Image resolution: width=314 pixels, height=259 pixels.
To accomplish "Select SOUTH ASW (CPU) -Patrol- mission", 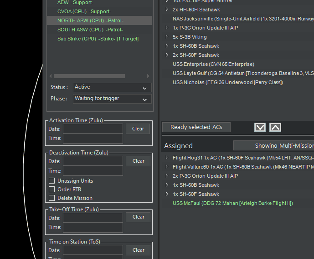I will coord(90,30).
